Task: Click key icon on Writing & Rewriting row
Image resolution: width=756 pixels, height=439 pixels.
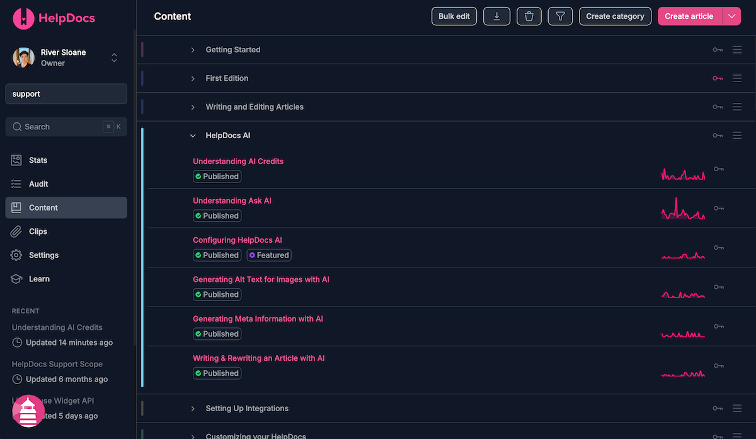Action: click(x=719, y=366)
